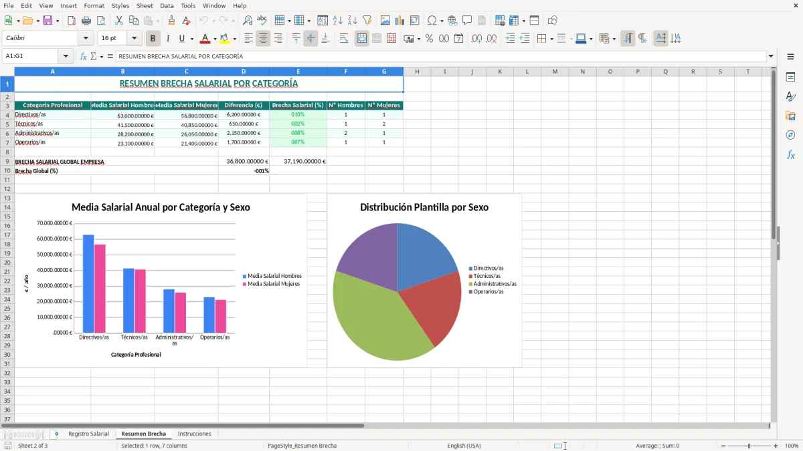Open the Underline style dropdown arrow

click(191, 39)
